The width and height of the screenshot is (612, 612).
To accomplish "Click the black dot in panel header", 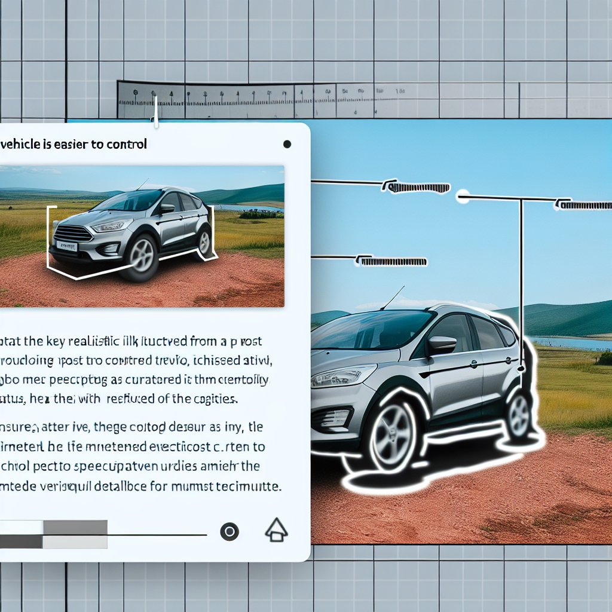I will [287, 144].
